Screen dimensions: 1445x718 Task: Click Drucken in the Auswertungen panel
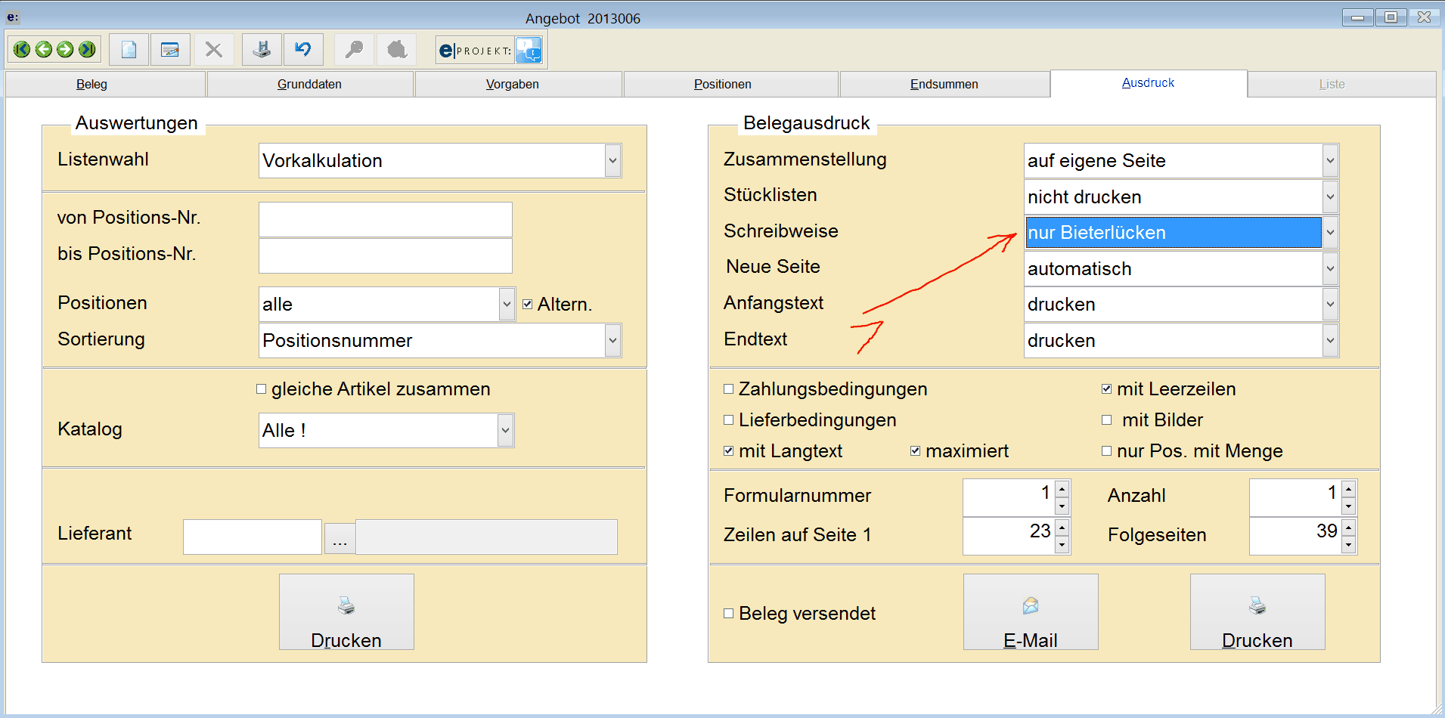coord(346,612)
